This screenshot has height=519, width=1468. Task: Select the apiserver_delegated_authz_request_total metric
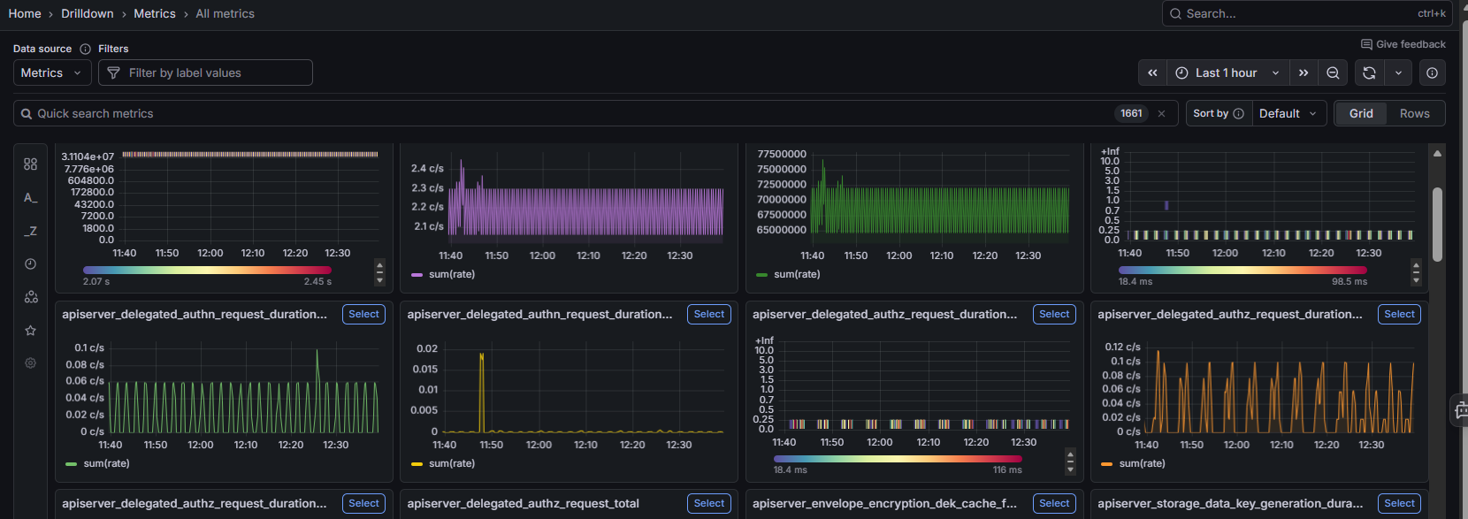click(709, 504)
